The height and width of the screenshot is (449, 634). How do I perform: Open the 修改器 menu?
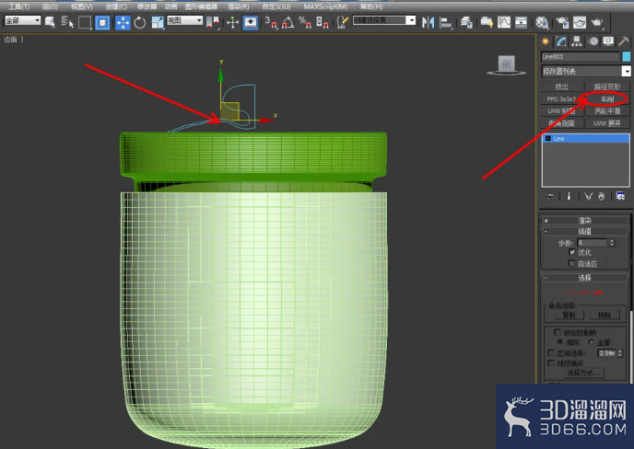(147, 6)
